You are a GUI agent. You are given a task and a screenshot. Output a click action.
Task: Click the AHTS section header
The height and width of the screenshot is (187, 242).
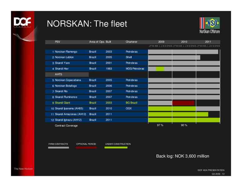tap(67, 74)
